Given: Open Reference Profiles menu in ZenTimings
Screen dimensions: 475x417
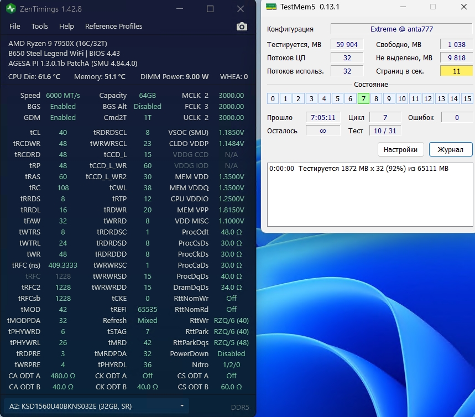Looking at the screenshot, I should (113, 27).
